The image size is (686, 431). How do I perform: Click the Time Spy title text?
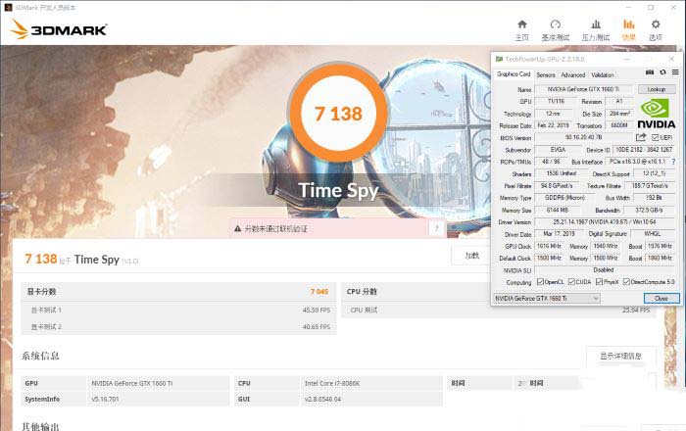coord(338,191)
